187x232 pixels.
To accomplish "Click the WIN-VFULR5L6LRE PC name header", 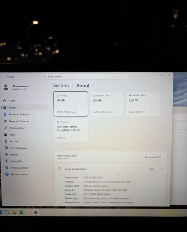I will point(67,155).
